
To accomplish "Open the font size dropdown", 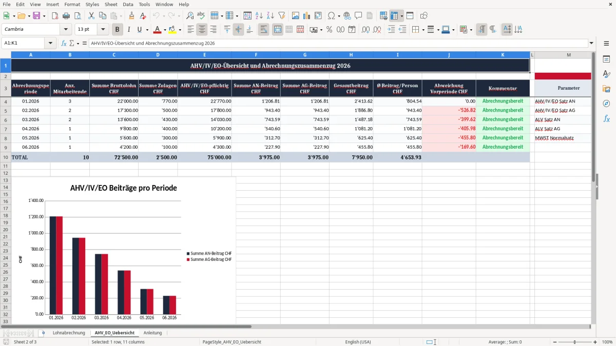I will [103, 30].
